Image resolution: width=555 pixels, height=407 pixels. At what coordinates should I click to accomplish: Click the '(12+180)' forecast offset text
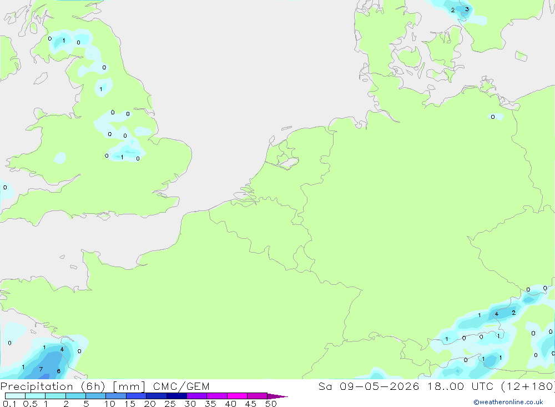tap(528, 386)
